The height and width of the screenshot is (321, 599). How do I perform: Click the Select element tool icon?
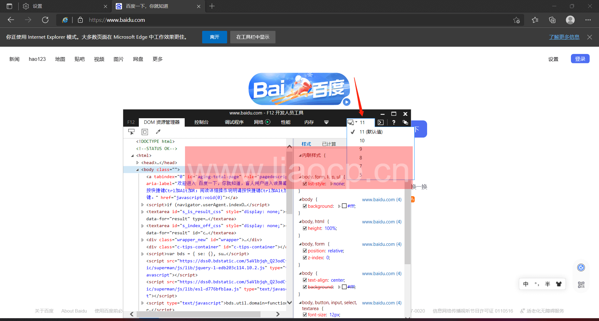click(131, 132)
